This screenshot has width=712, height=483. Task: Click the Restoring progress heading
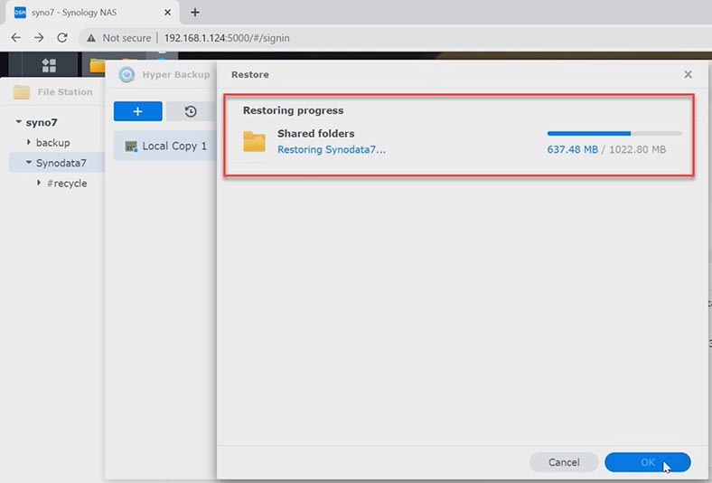point(293,110)
